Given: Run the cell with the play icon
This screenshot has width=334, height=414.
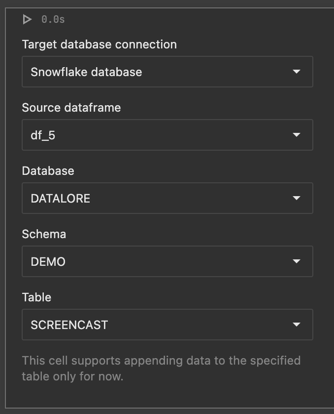Looking at the screenshot, I should (27, 20).
